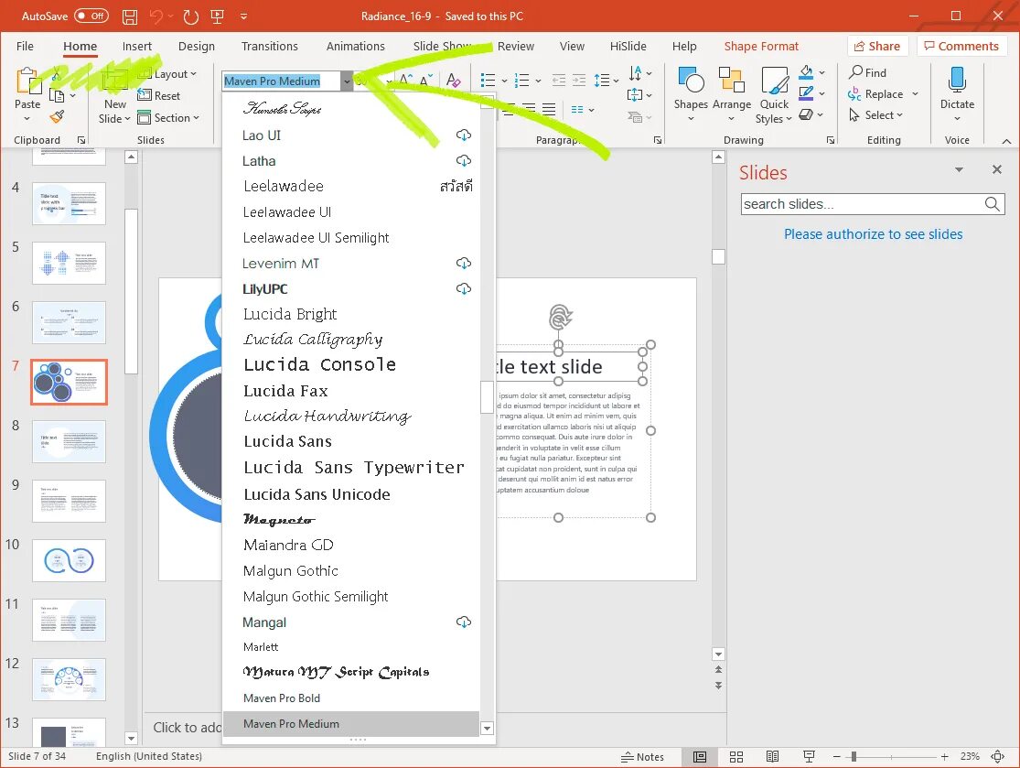Justify paragraph text alignment
This screenshot has height=768, width=1020.
coord(549,109)
